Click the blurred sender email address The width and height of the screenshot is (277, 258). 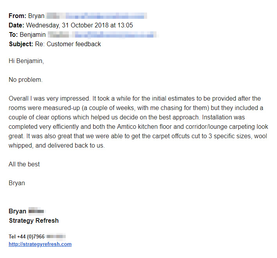pyautogui.click(x=106, y=16)
